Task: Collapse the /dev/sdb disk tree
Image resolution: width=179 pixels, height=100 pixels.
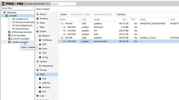Action: point(60,38)
